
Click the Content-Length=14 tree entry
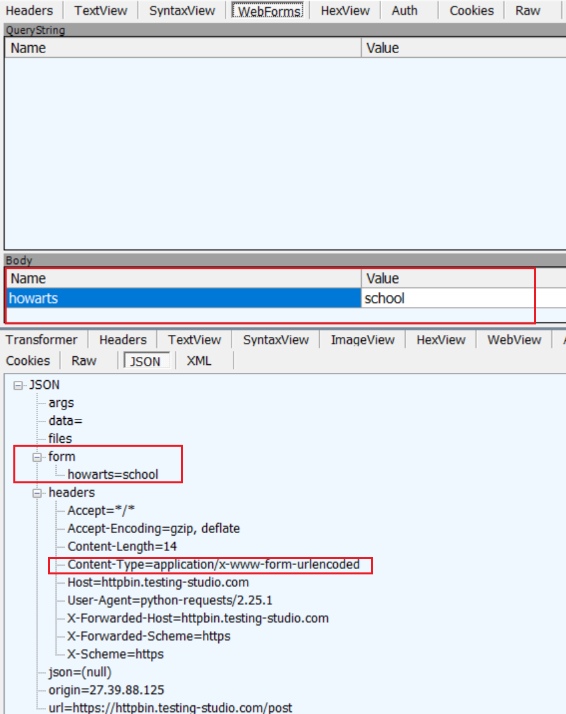click(122, 546)
